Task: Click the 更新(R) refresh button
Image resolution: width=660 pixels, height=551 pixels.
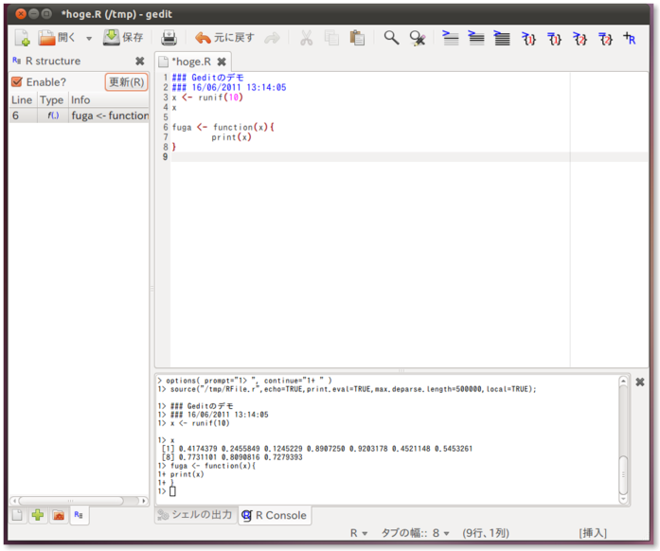Action: pyautogui.click(x=126, y=81)
